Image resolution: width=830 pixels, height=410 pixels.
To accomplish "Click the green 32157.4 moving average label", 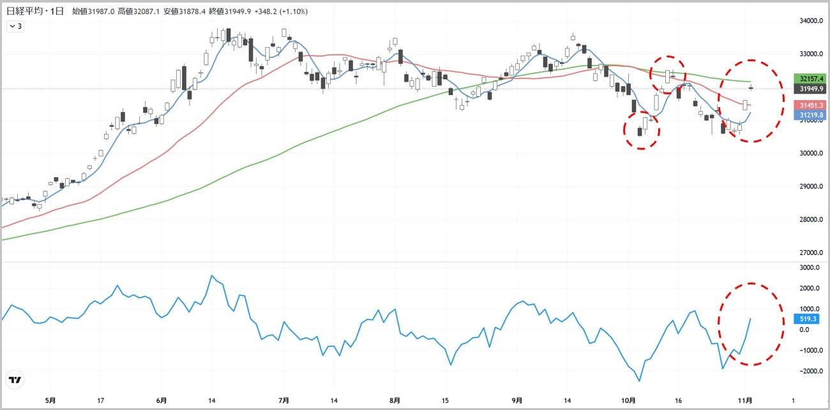I will (x=809, y=78).
